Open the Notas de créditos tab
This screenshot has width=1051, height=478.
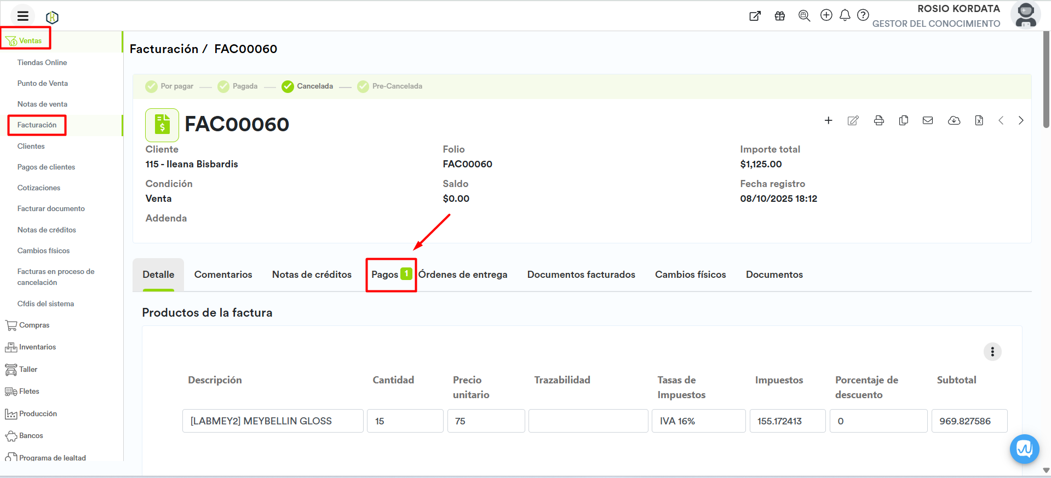pos(312,275)
